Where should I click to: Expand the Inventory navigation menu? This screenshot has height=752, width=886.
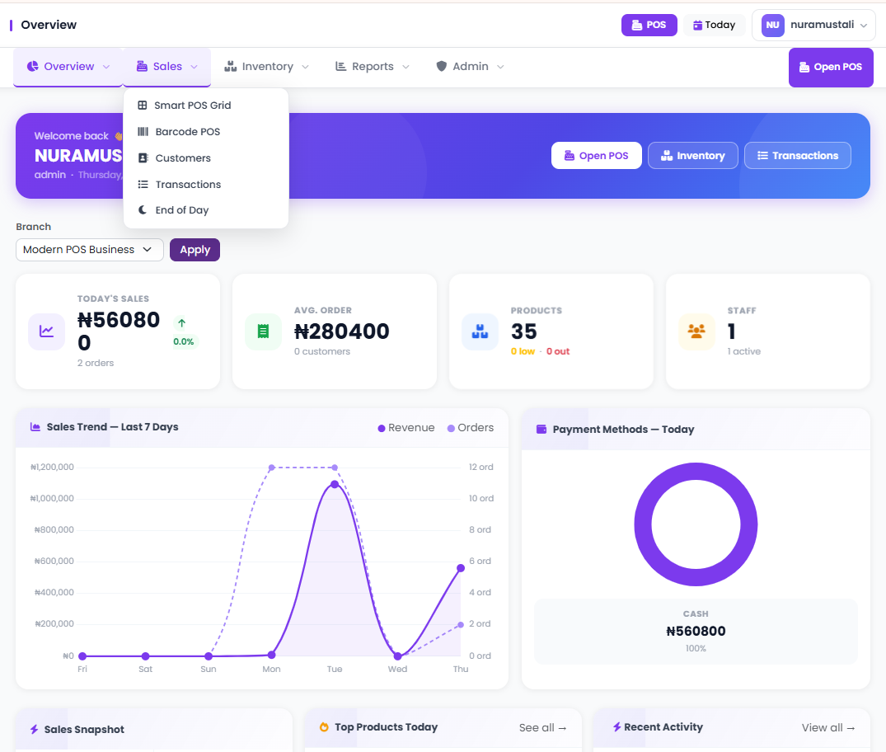click(266, 67)
